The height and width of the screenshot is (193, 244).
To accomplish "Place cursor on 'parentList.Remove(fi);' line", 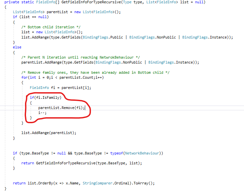I will point(62,108).
